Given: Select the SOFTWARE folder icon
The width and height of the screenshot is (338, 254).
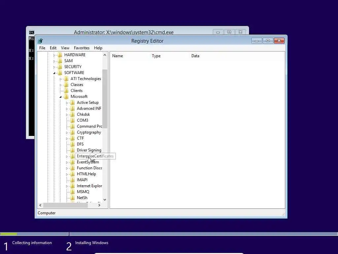Looking at the screenshot, I should tap(60, 73).
